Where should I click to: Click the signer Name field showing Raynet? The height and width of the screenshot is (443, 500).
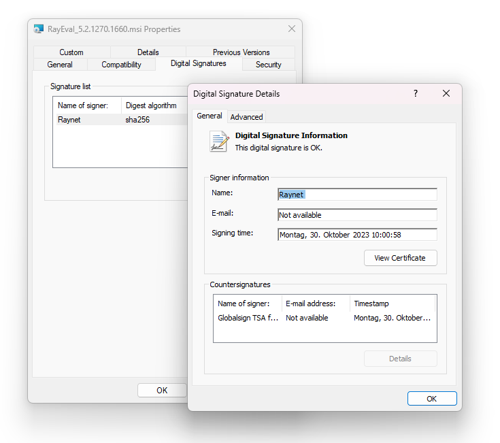357,195
